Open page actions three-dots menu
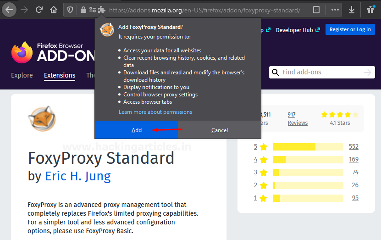Screen dimensions: 381x240 pyautogui.click(x=335, y=10)
